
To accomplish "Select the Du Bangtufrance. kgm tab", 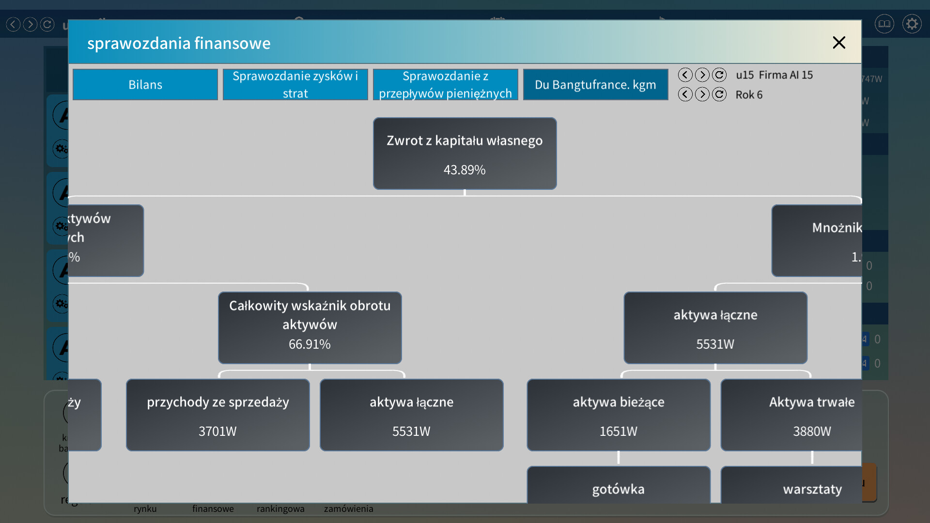I will tap(595, 85).
